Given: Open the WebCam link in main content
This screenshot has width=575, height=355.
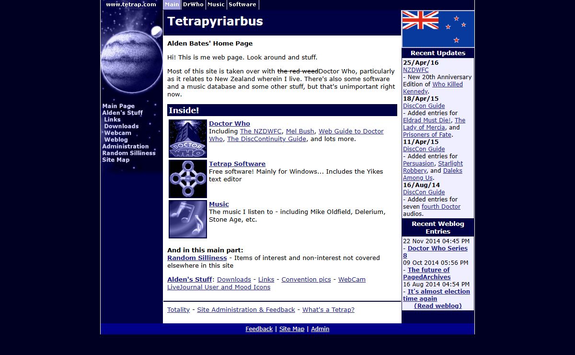Looking at the screenshot, I should pos(352,279).
